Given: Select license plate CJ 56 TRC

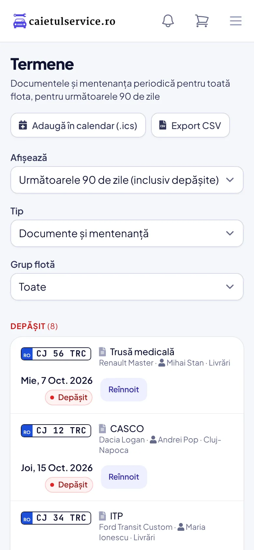Looking at the screenshot, I should tap(56, 354).
